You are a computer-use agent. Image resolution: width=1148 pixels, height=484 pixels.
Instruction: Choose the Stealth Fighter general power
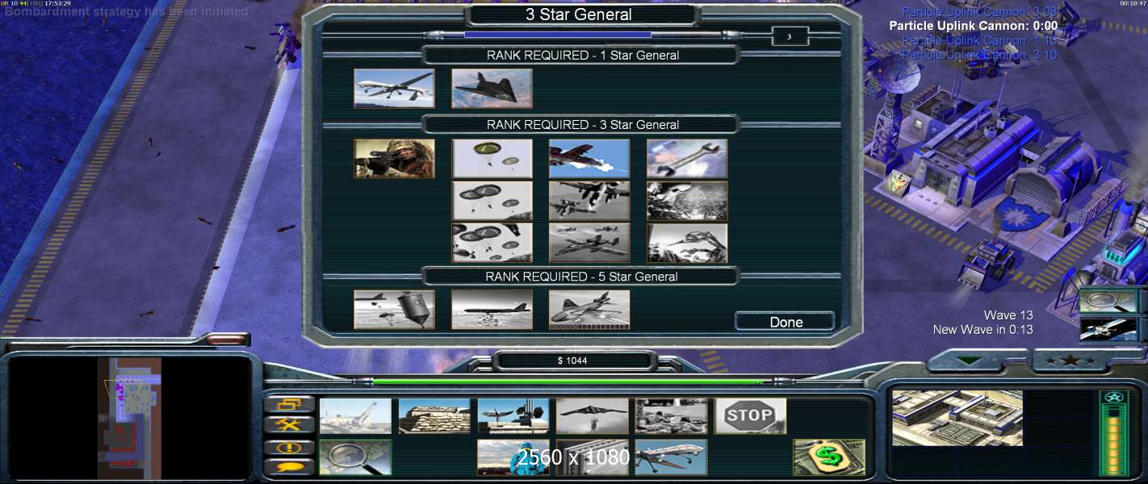point(492,89)
